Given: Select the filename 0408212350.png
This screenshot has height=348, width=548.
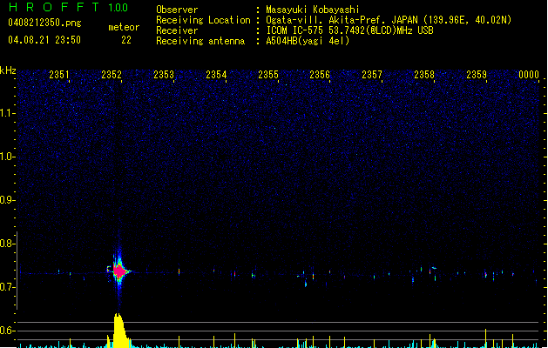Looking at the screenshot, I should tap(44, 23).
